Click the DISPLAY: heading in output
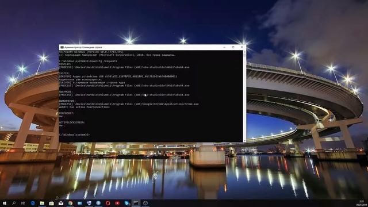368x207 pixels. point(65,64)
